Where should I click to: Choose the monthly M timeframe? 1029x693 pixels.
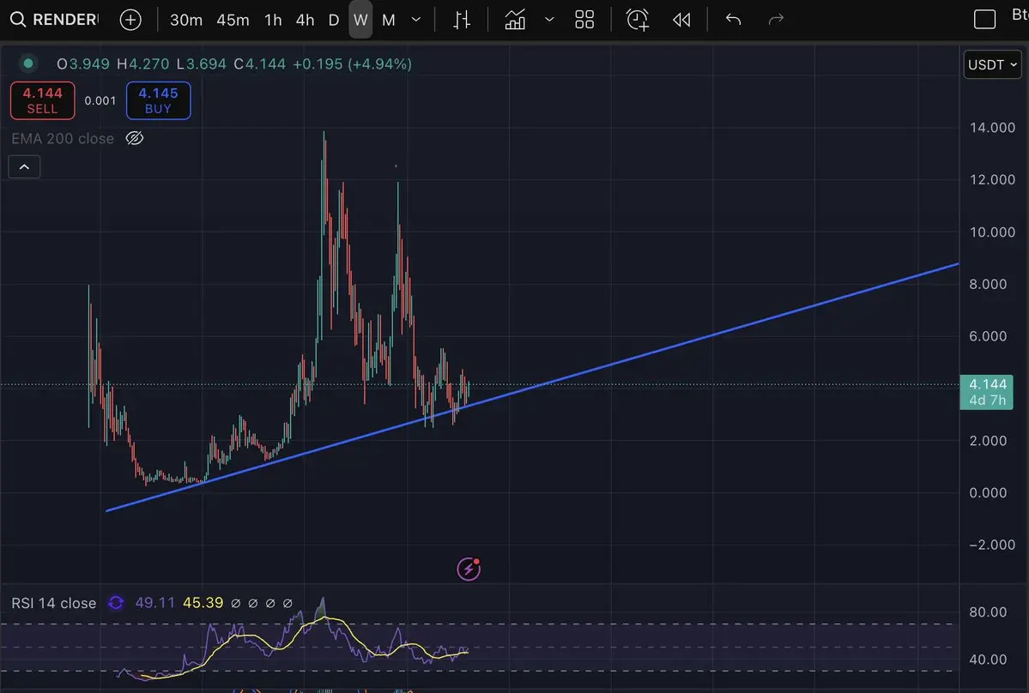(389, 21)
